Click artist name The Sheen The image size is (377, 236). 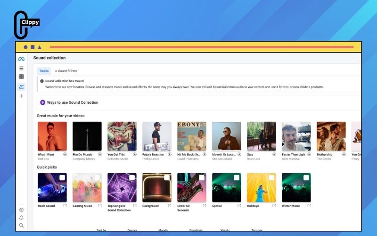tap(324, 159)
